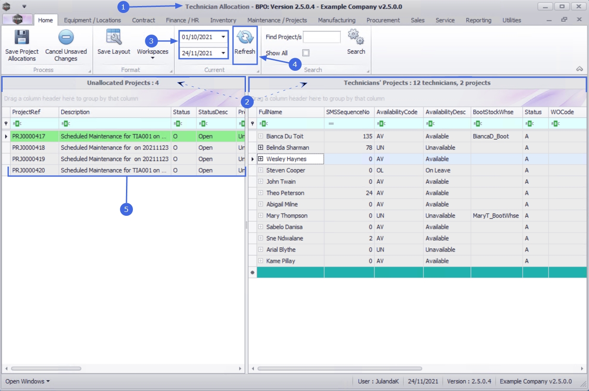The image size is (589, 391).
Task: Expand the Wesley Haynes technician row
Action: point(261,159)
